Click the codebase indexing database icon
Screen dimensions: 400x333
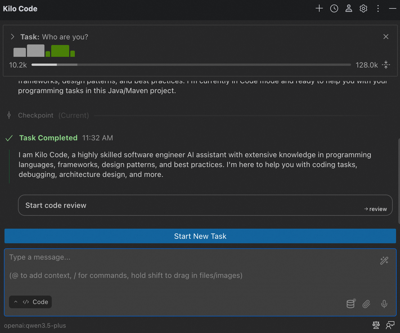pyautogui.click(x=351, y=304)
